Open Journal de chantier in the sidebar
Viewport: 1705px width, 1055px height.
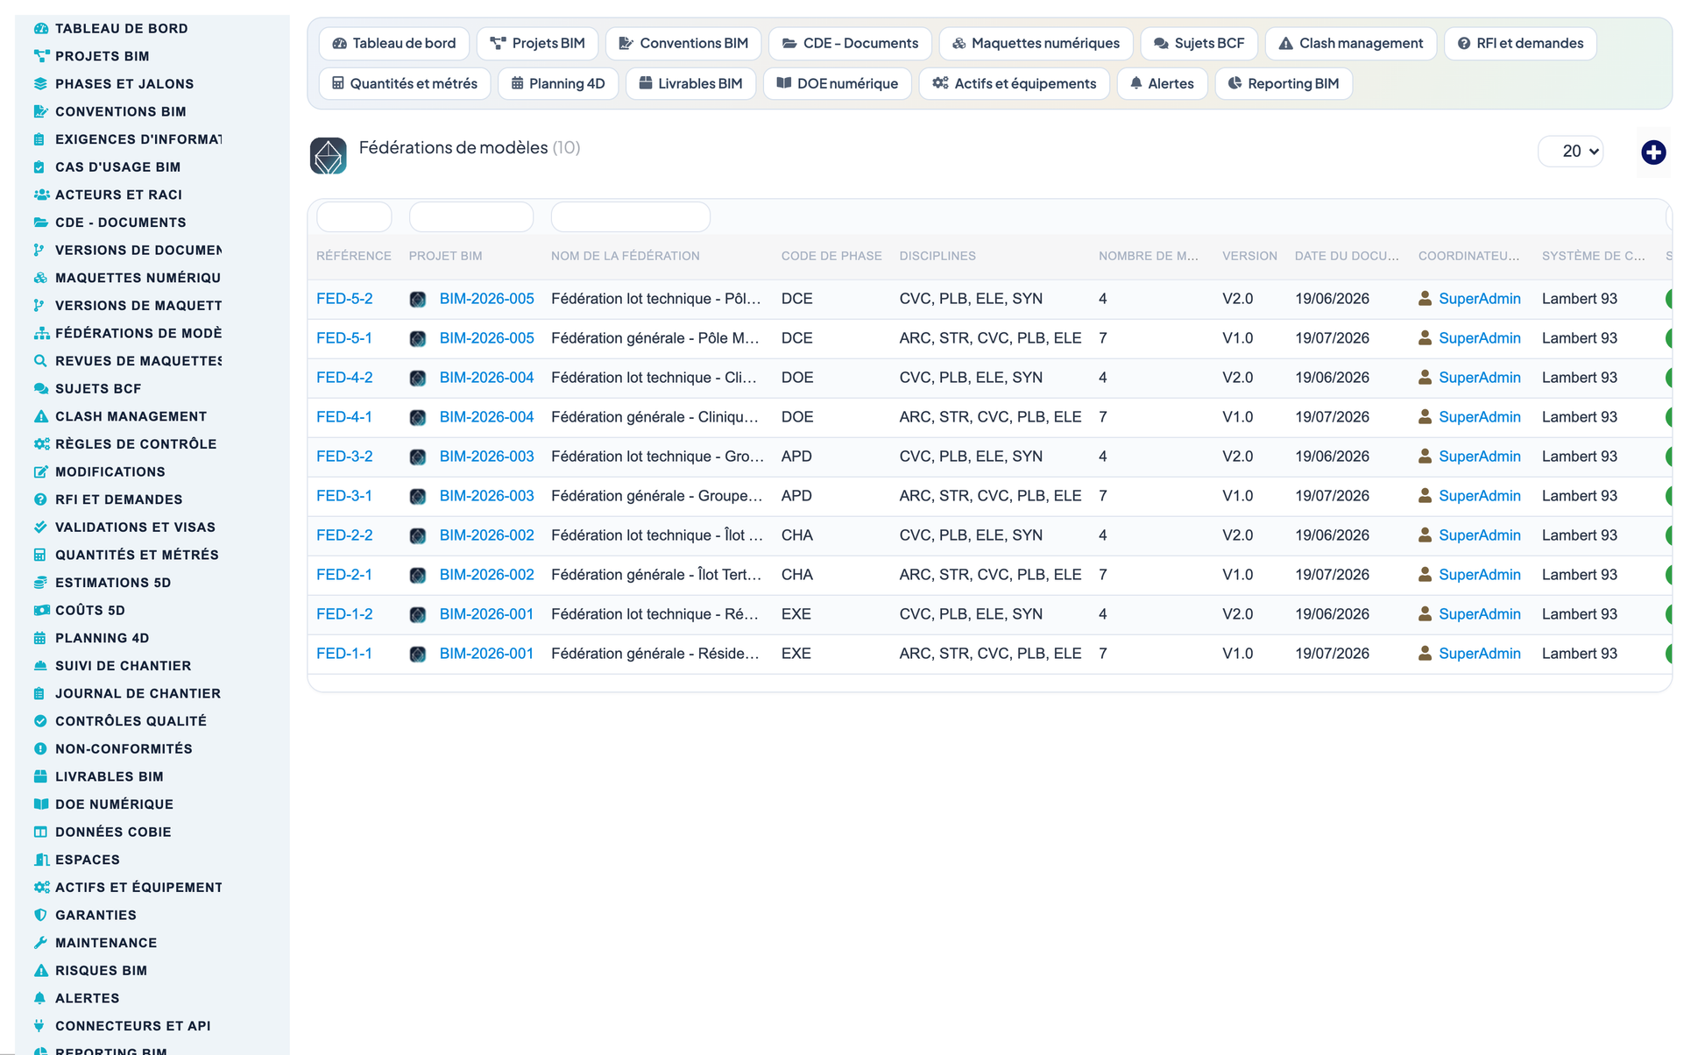(138, 693)
